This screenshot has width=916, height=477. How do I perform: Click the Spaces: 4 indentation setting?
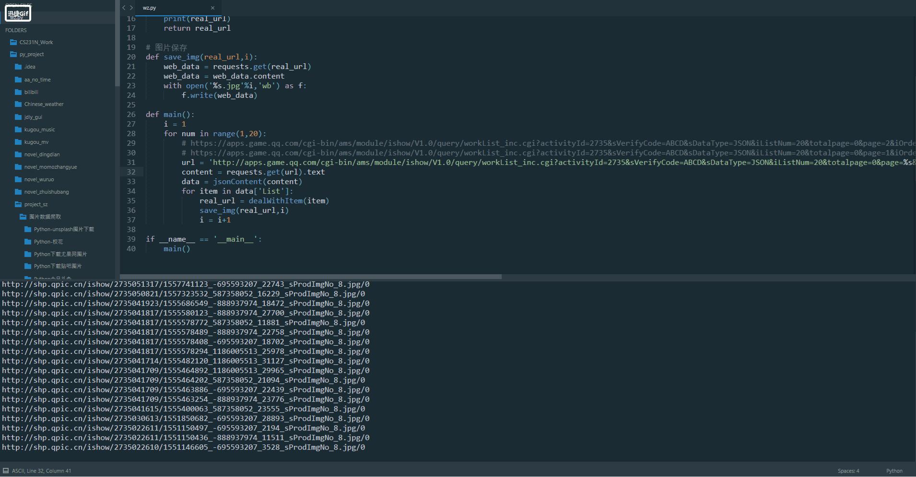coord(848,471)
